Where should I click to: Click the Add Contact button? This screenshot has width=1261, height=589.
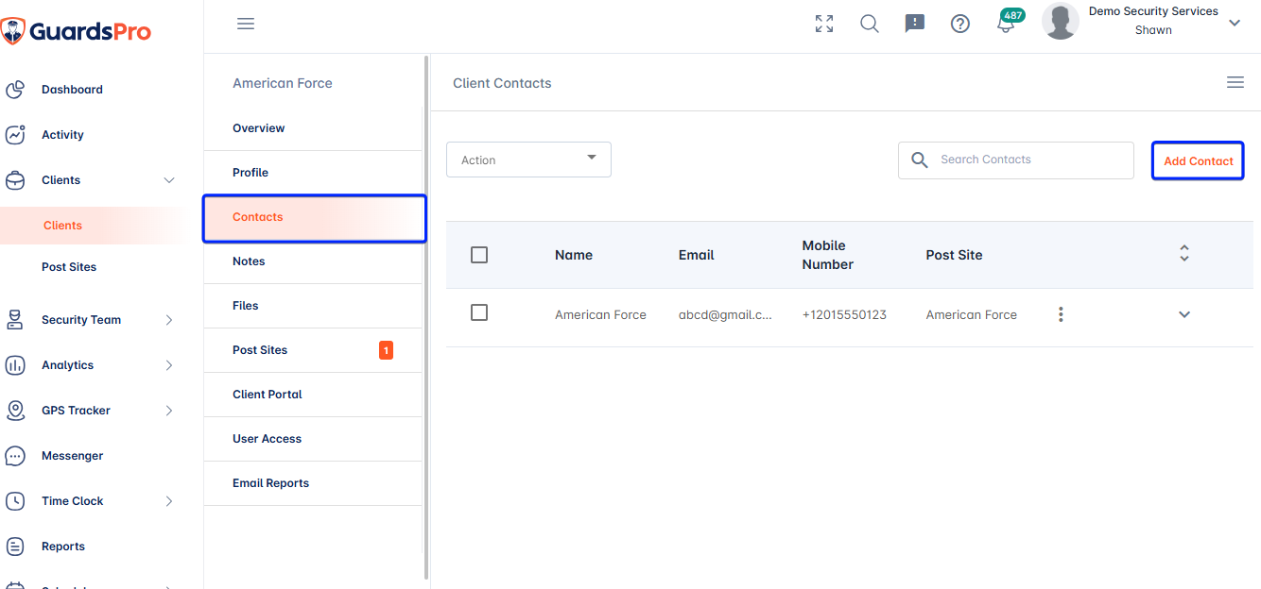[1198, 160]
